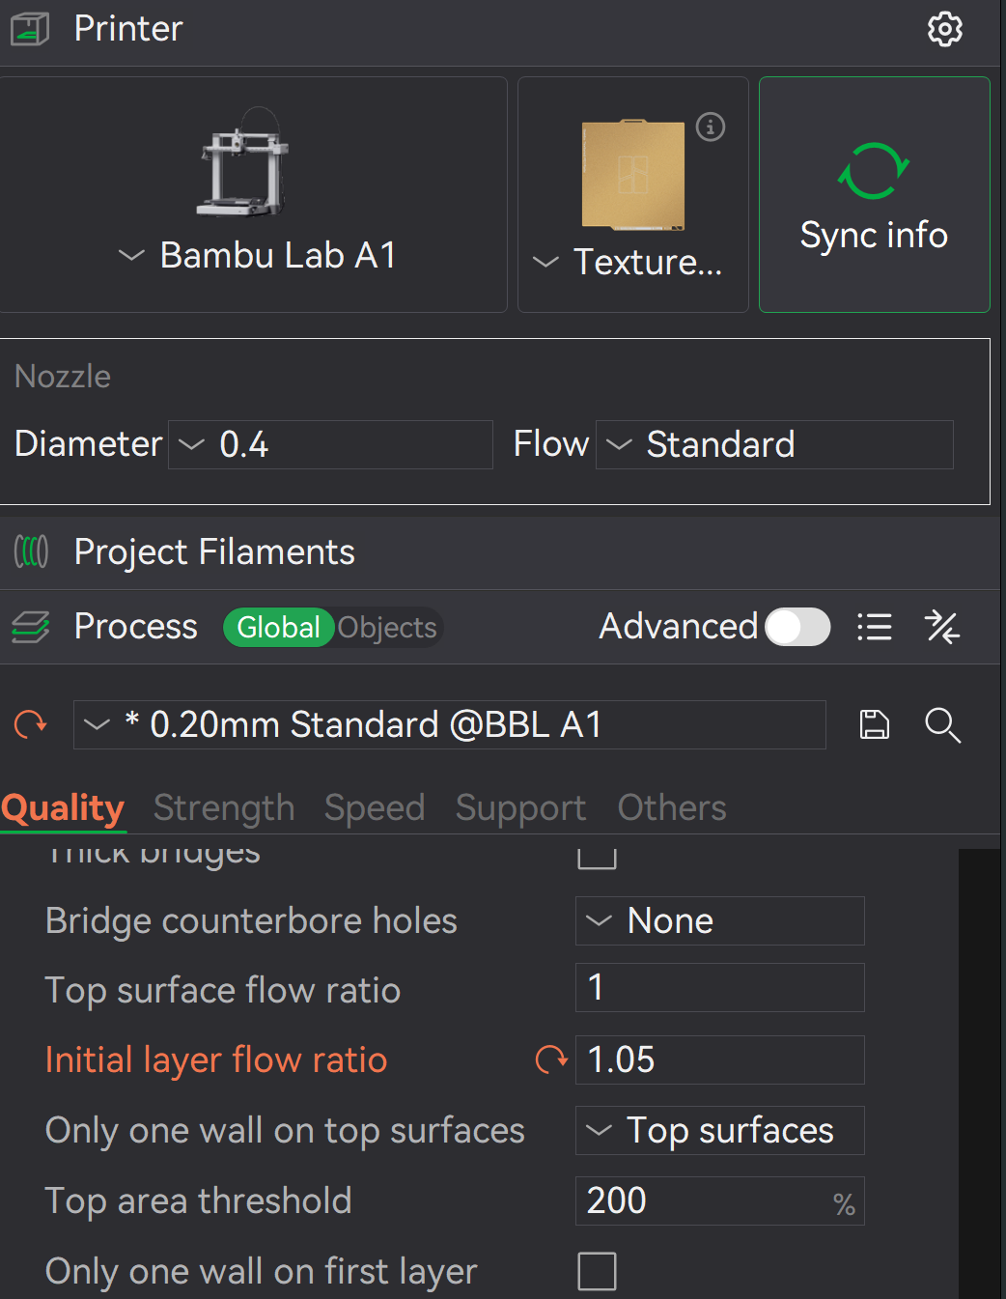The width and height of the screenshot is (1006, 1299).
Task: Click the Project Filaments spool icon
Action: 31,552
